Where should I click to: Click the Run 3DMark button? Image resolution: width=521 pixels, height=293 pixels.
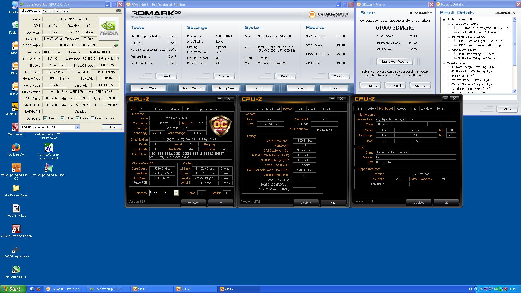click(x=148, y=88)
